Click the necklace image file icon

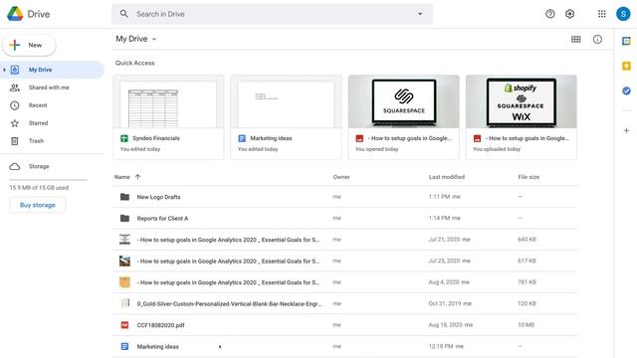click(x=124, y=303)
